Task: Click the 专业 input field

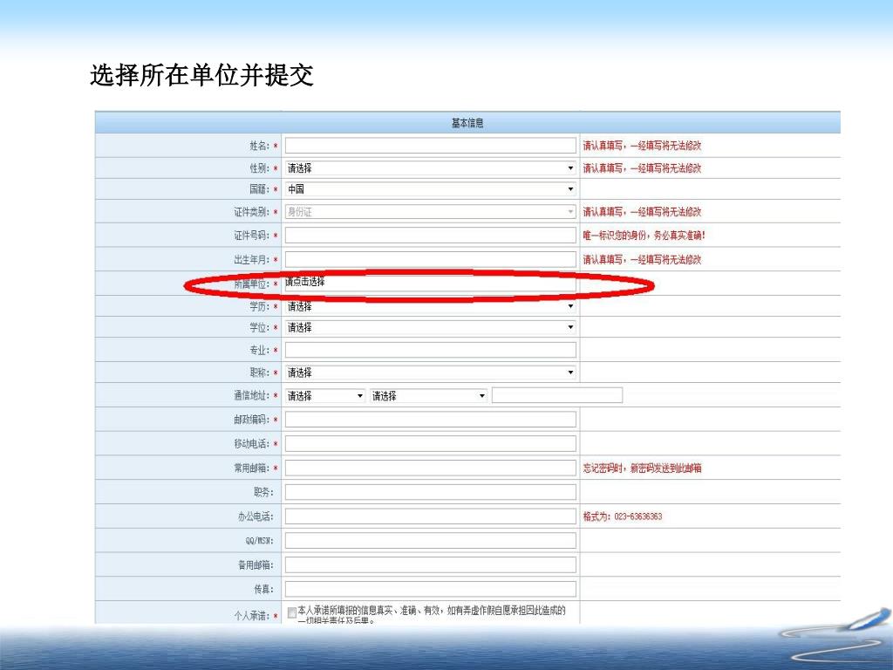Action: pos(431,350)
